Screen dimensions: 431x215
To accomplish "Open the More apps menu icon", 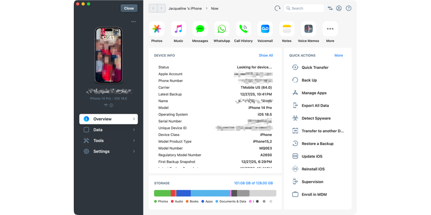I will point(330,29).
